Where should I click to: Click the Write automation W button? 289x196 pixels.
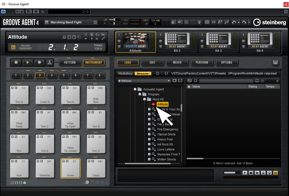(22, 12)
